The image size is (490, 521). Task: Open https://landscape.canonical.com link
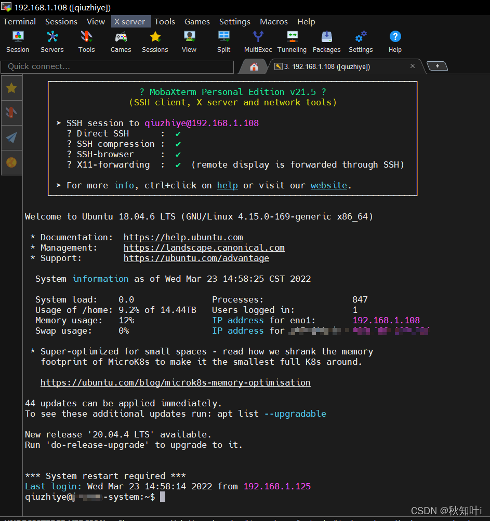coord(204,248)
